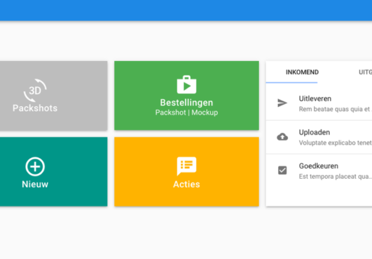372x259 pixels.
Task: Open the Packshots tile label
Action: click(x=35, y=108)
